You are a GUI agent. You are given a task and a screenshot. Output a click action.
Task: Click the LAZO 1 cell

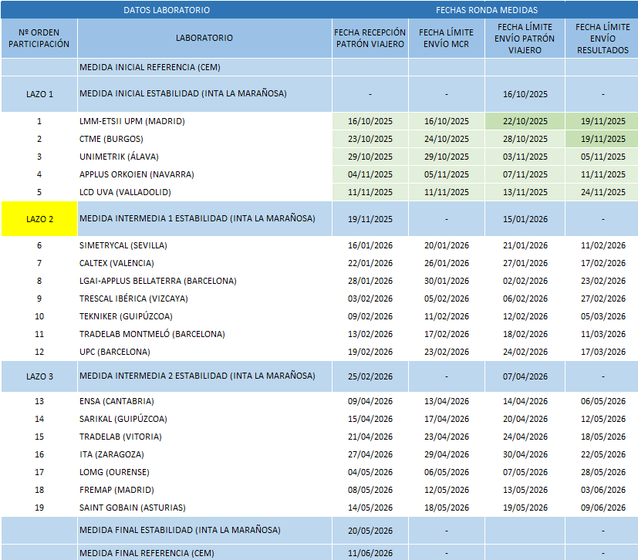[39, 94]
